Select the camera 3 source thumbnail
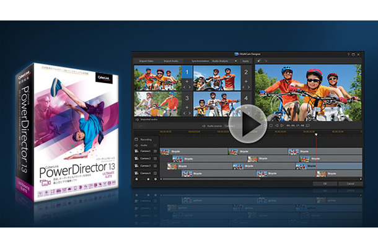The width and height of the screenshot is (378, 248). [x=158, y=104]
